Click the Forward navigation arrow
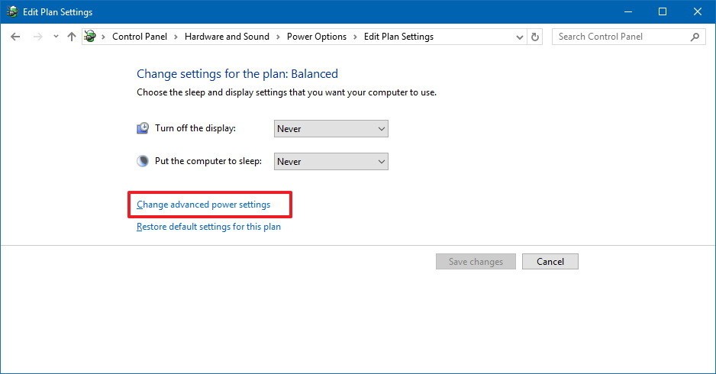This screenshot has height=374, width=716. point(37,37)
